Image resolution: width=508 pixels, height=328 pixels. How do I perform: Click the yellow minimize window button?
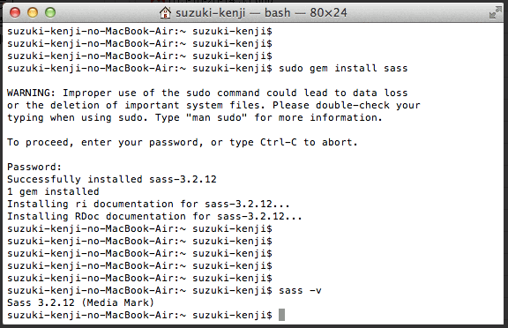coord(33,12)
